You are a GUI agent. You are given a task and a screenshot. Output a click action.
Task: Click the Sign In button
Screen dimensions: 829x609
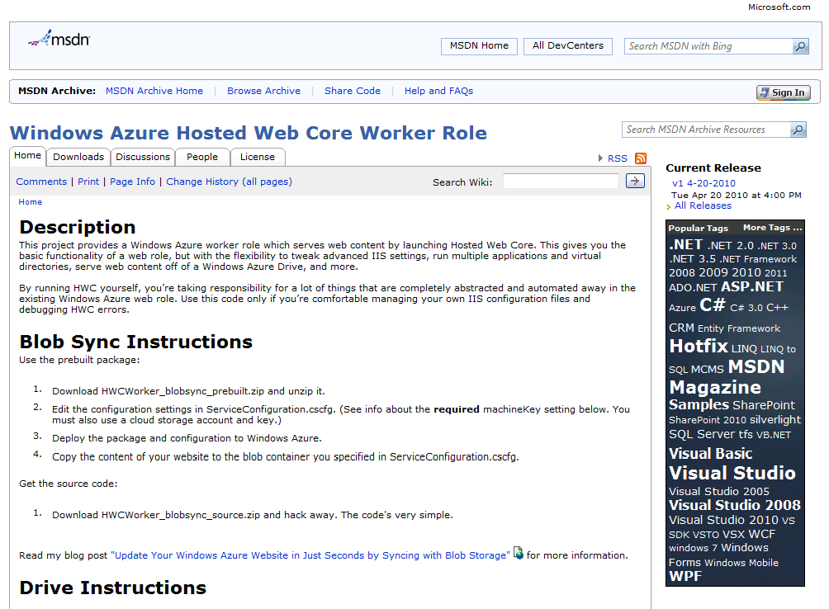(x=783, y=92)
